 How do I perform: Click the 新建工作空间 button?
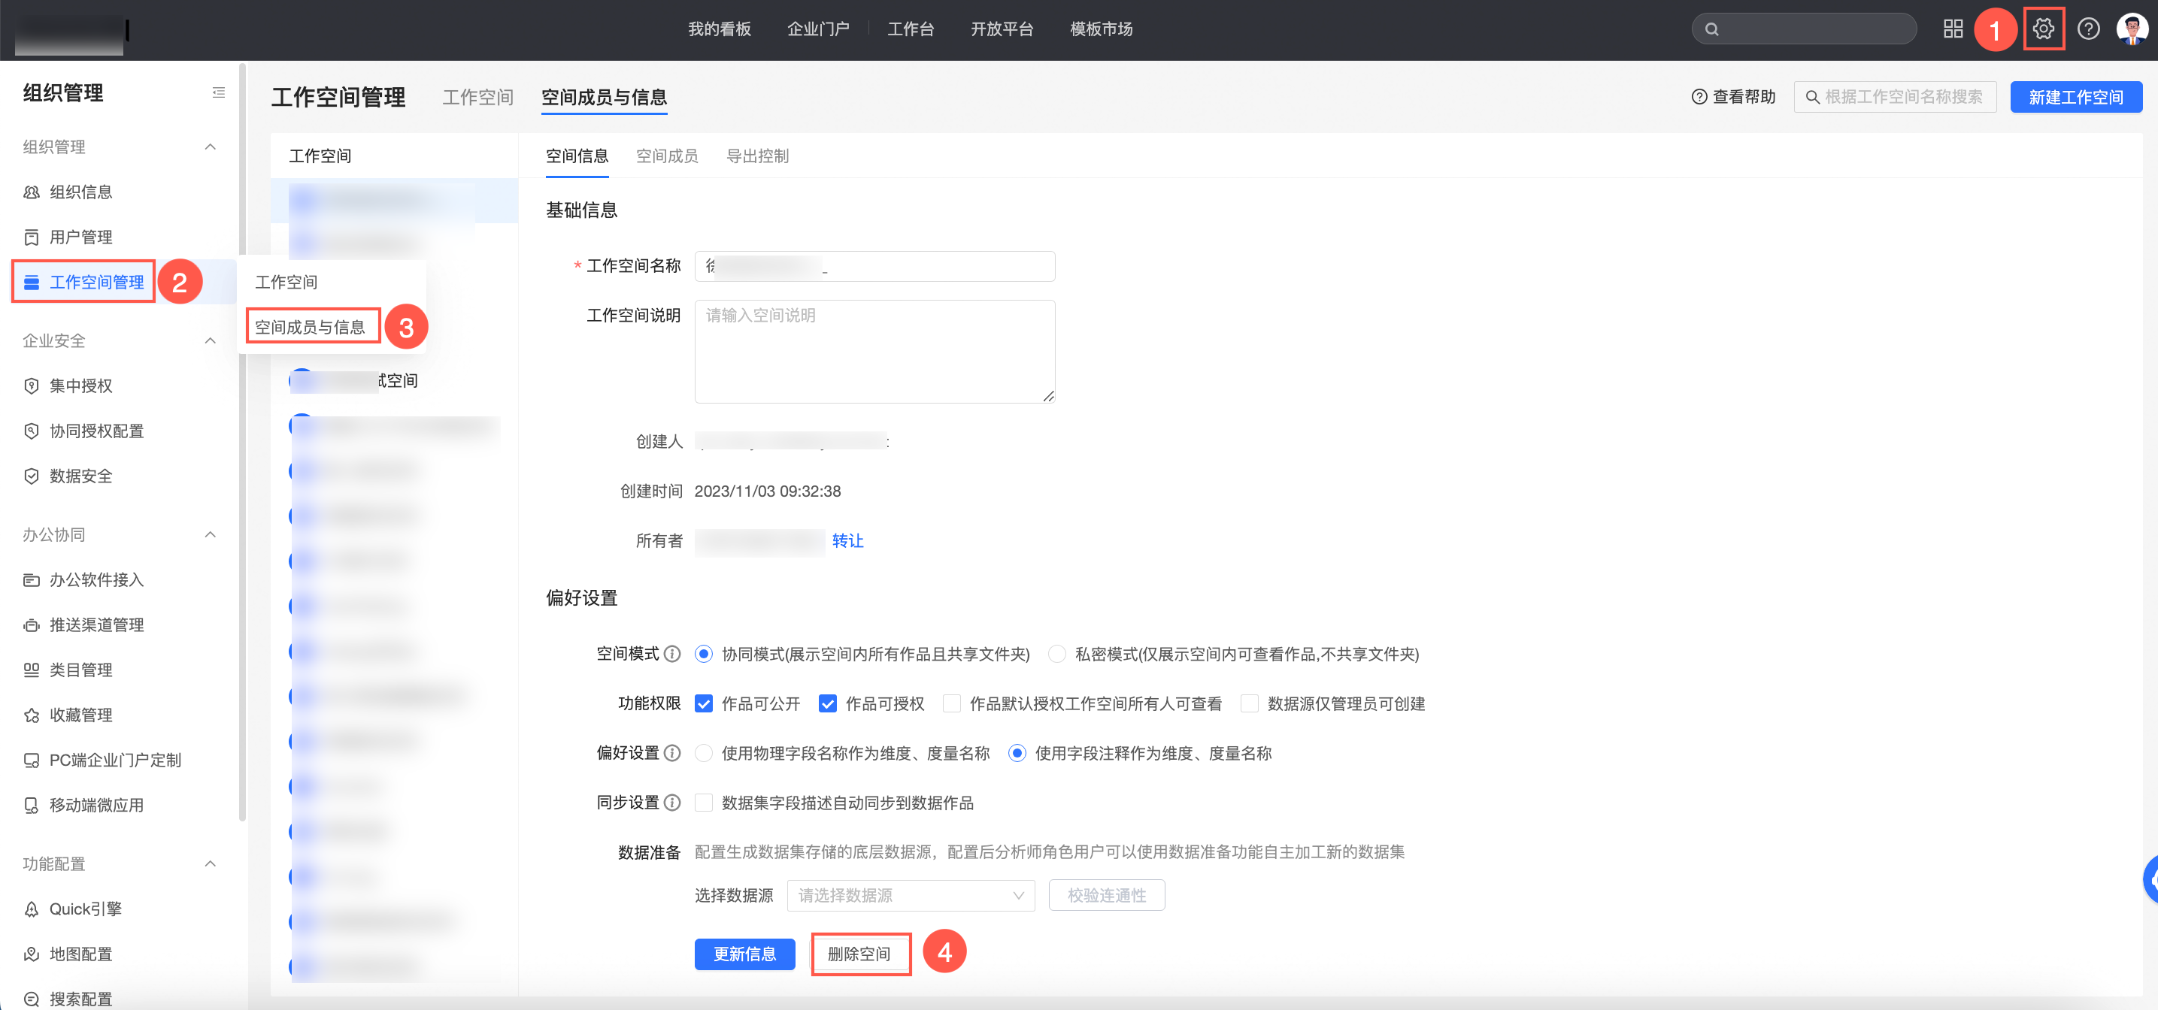pos(2075,97)
